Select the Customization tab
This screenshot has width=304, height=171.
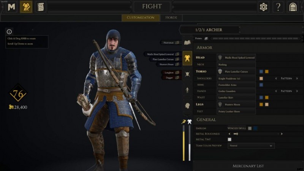141,17
